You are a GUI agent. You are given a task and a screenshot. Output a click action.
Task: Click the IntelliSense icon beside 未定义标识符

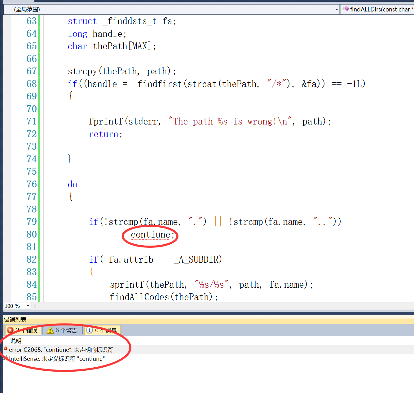coord(5,358)
